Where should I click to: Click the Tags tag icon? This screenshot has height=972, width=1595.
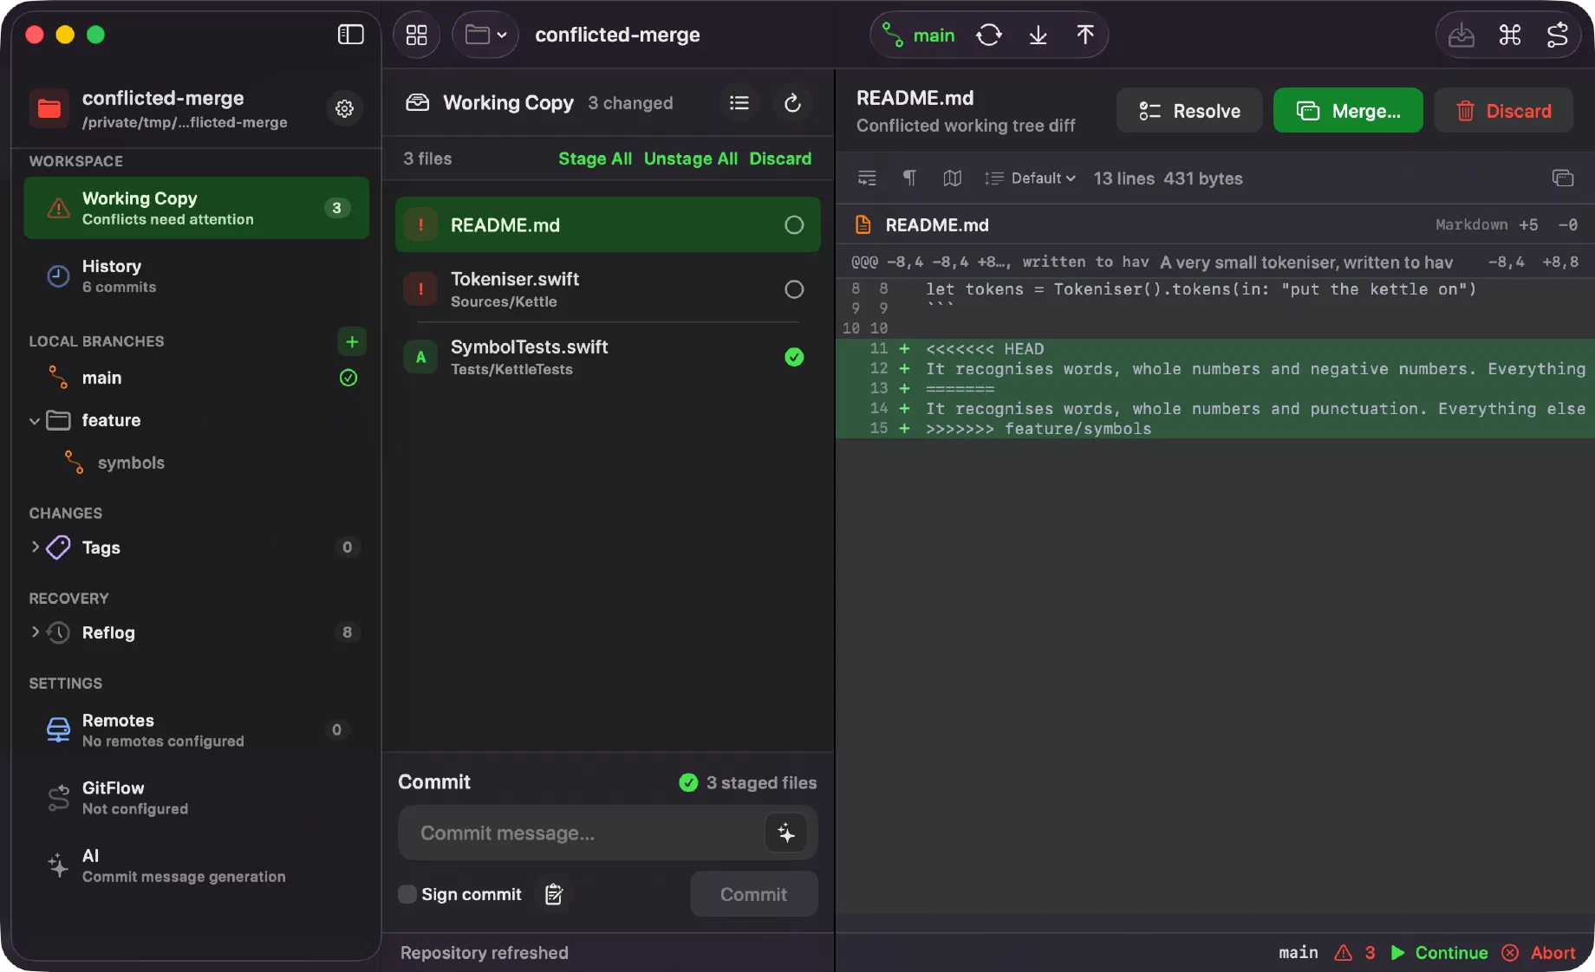(58, 548)
